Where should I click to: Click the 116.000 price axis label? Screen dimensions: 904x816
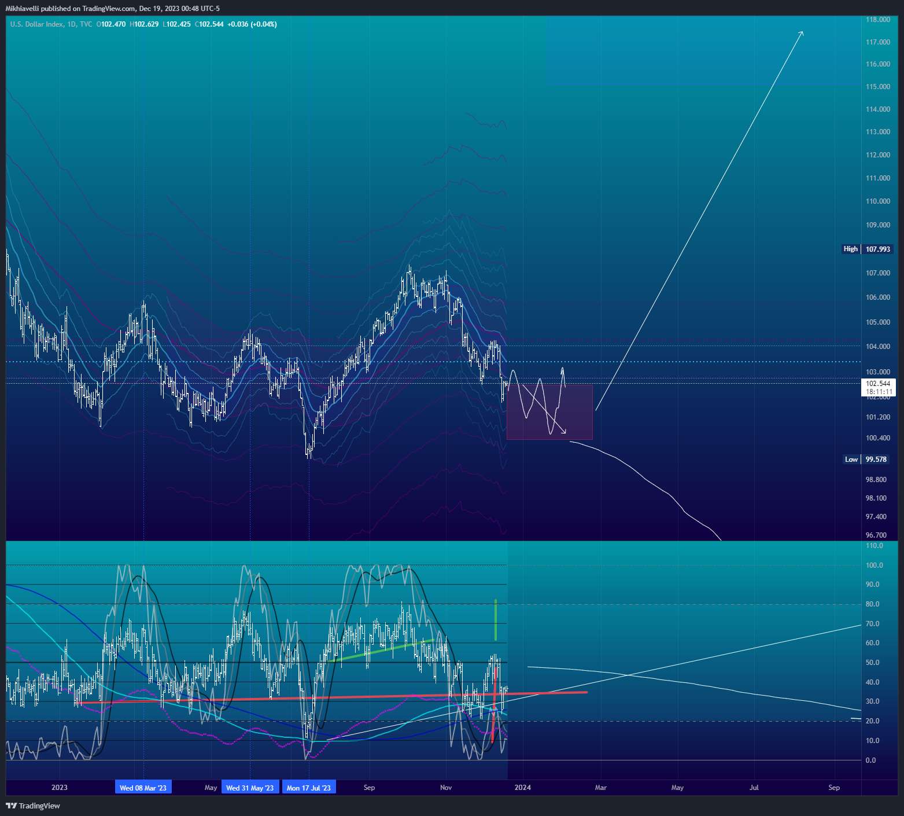(878, 64)
